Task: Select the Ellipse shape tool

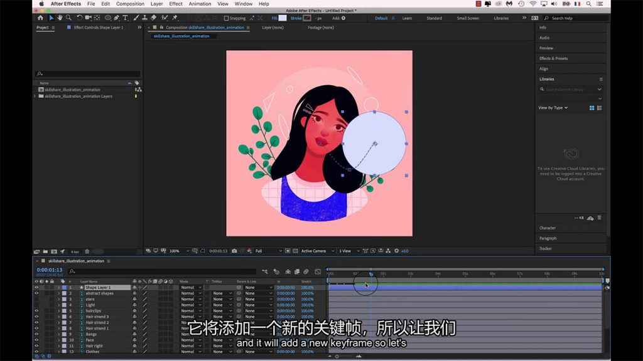Action: pyautogui.click(x=108, y=18)
